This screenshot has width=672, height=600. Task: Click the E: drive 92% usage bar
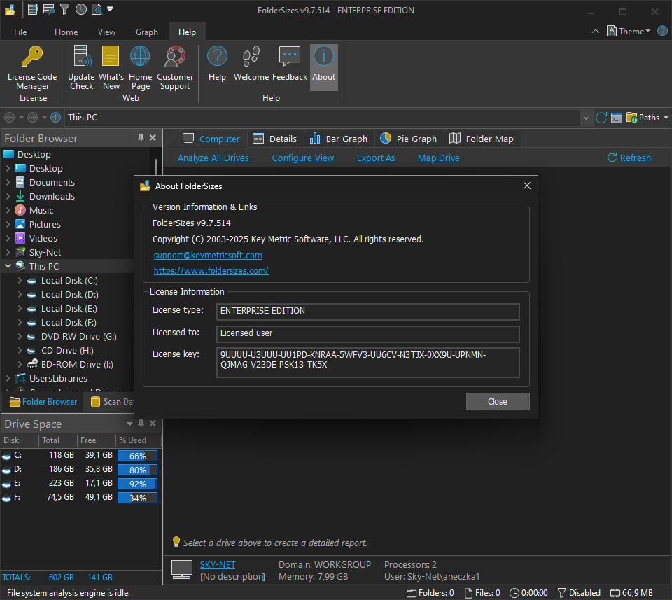point(137,484)
